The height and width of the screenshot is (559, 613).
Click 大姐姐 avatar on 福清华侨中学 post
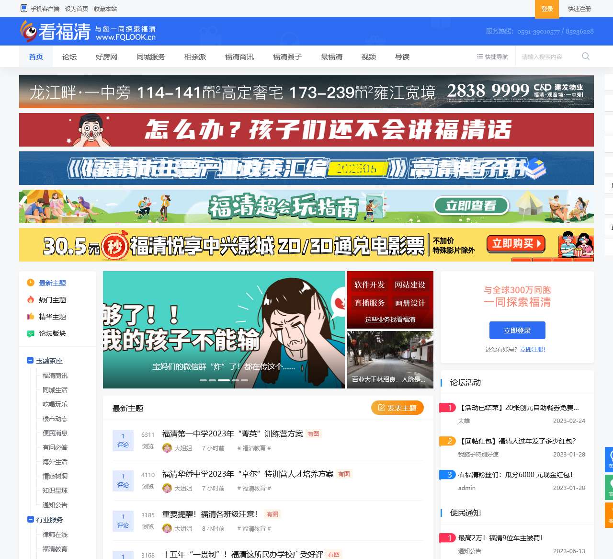coord(167,488)
